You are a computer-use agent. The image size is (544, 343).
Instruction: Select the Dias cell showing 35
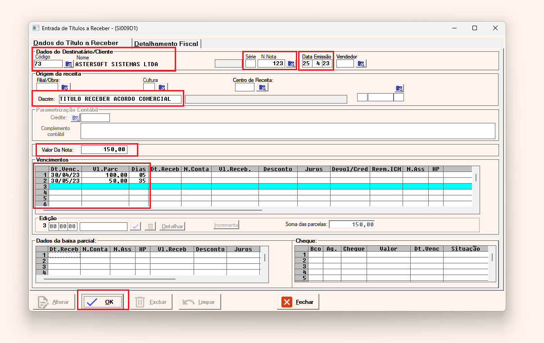pos(139,181)
